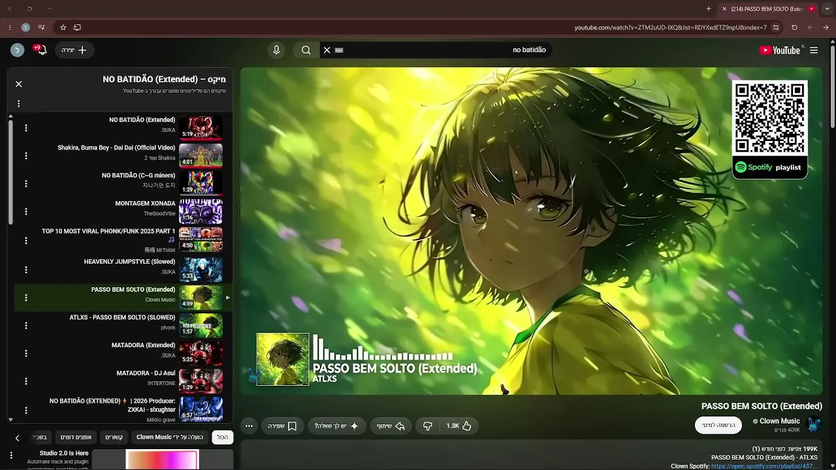Play Shakira, Burna Boy - Dai Dai title
The height and width of the screenshot is (470, 836).
(116, 148)
